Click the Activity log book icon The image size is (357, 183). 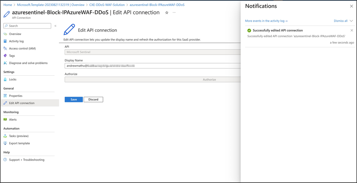pyautogui.click(x=5, y=41)
